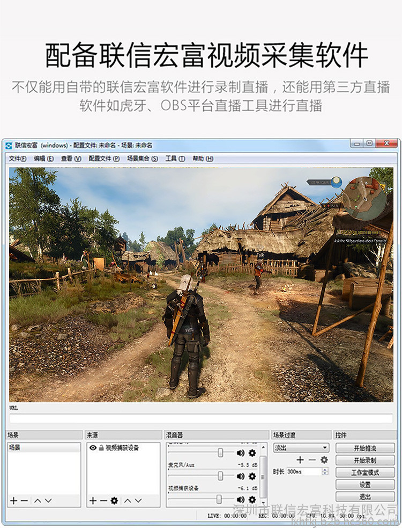Open the 淡出 transition dropdown

[301, 448]
